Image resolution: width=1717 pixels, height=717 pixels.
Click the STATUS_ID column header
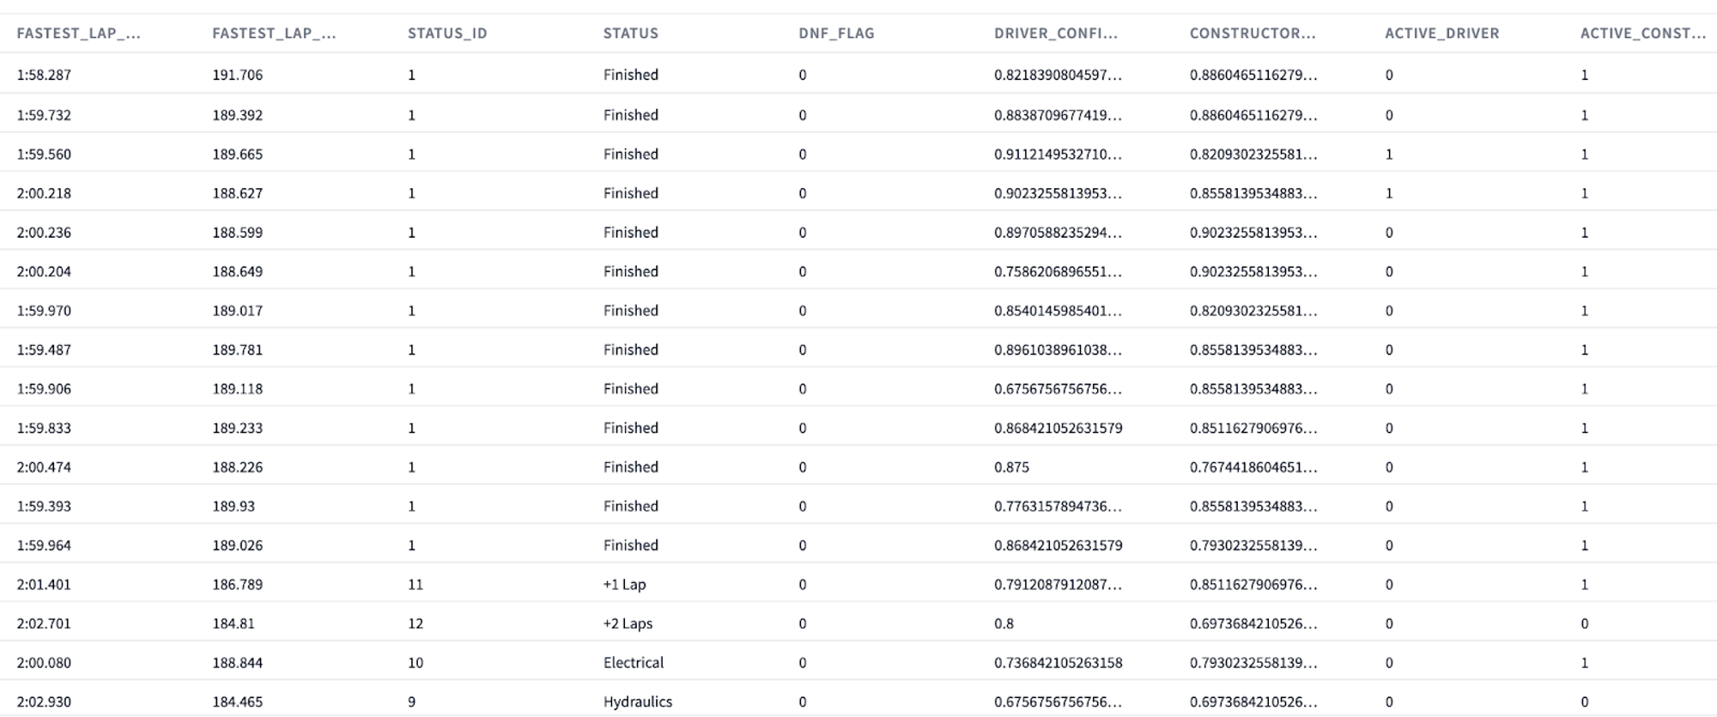pyautogui.click(x=447, y=33)
